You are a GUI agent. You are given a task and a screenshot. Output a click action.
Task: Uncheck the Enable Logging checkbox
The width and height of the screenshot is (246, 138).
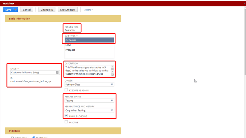coord(66,116)
